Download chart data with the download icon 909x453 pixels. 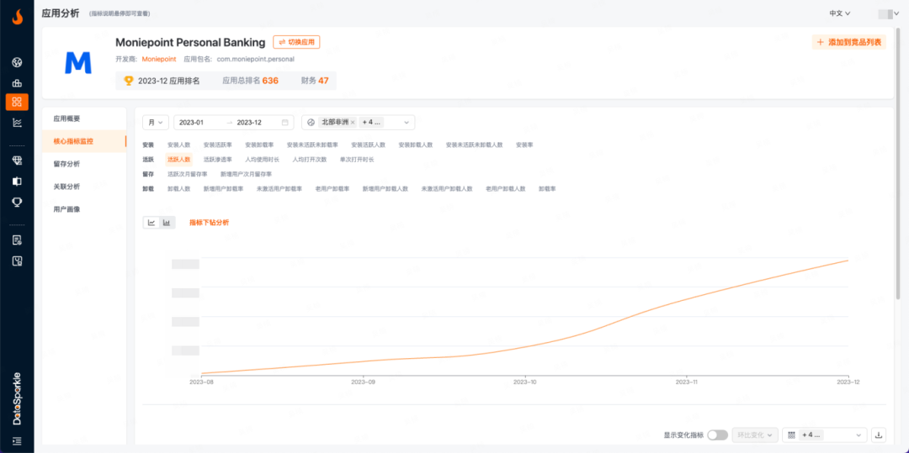pos(879,435)
